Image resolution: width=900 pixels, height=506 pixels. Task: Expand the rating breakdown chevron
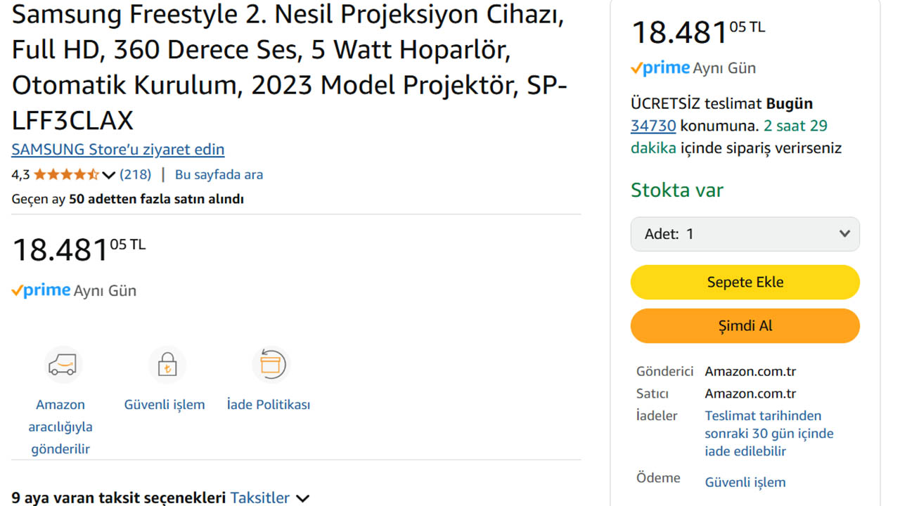click(x=108, y=175)
